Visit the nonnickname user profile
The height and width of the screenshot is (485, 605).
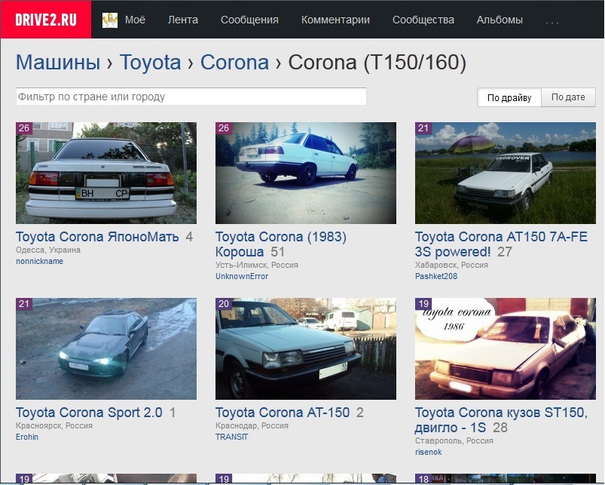39,261
